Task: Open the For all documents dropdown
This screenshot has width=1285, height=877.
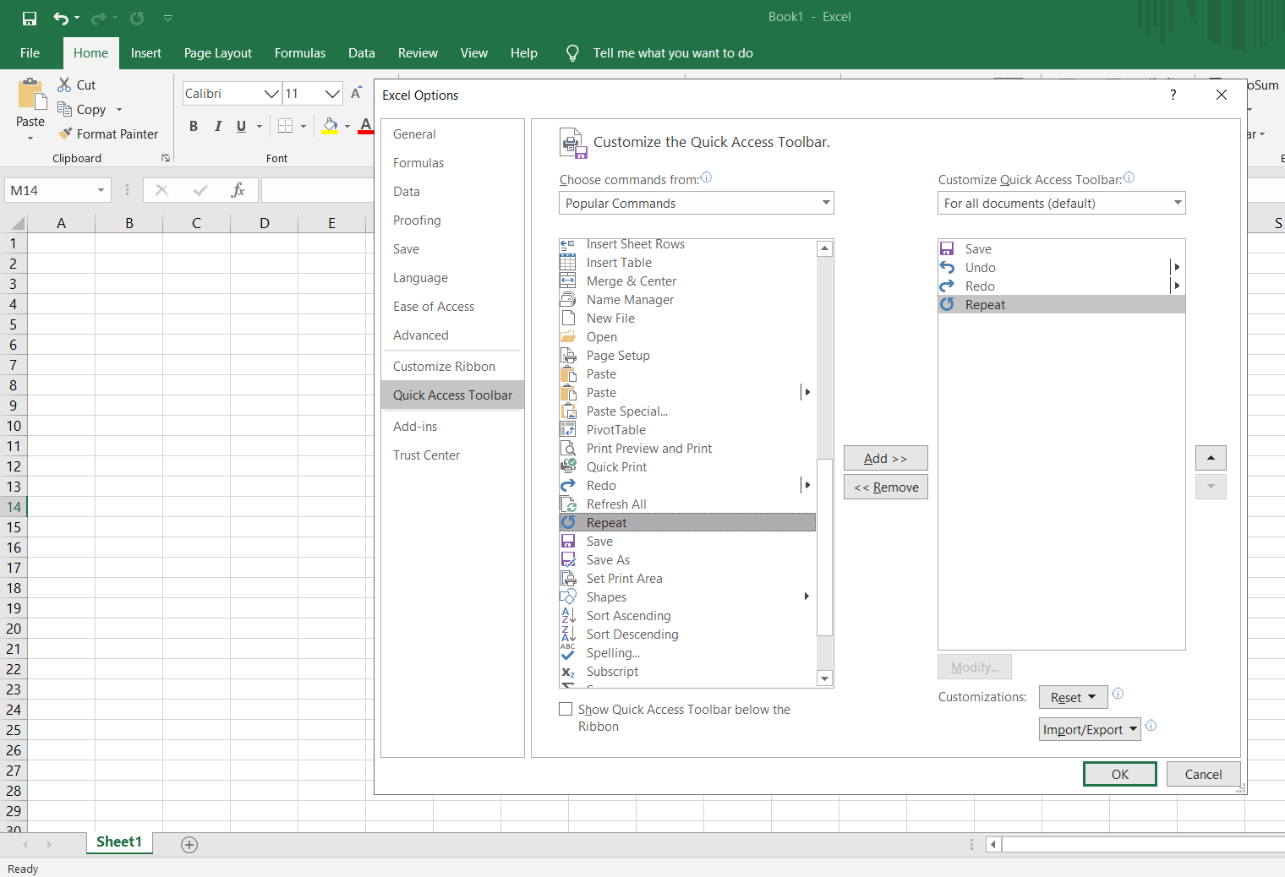Action: [1061, 203]
